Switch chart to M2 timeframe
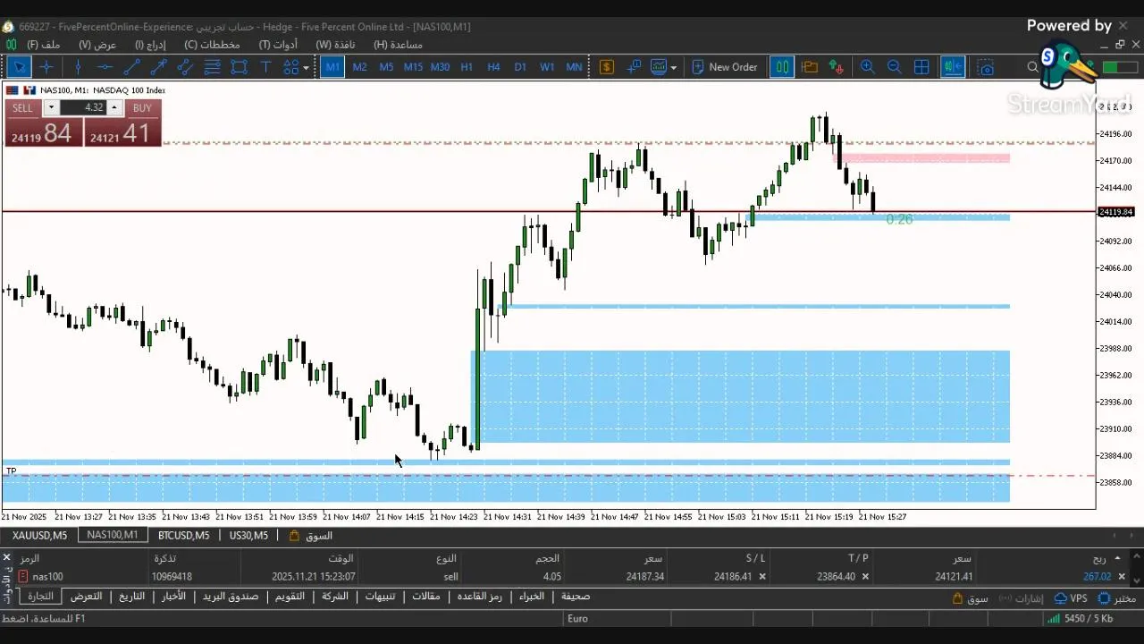 point(359,67)
